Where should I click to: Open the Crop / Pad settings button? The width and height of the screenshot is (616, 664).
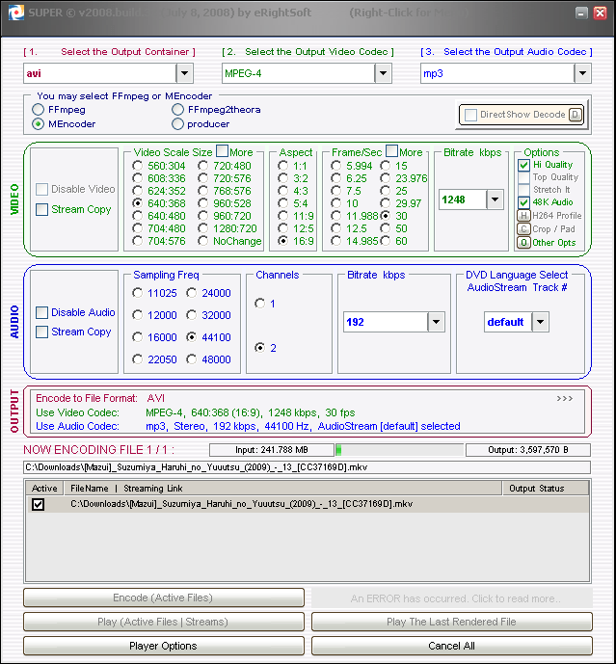(523, 229)
